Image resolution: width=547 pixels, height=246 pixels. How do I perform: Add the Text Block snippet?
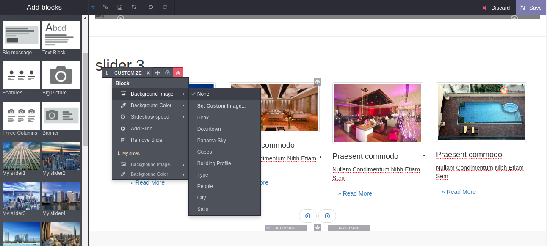click(x=61, y=35)
